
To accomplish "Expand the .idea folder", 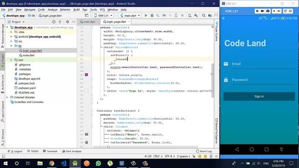I will click(x=11, y=32).
